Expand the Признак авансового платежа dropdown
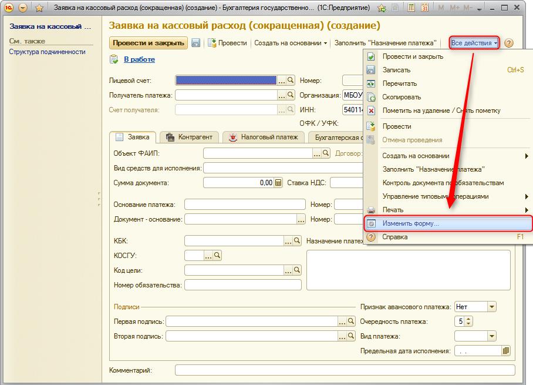This screenshot has width=533, height=385. coord(491,307)
